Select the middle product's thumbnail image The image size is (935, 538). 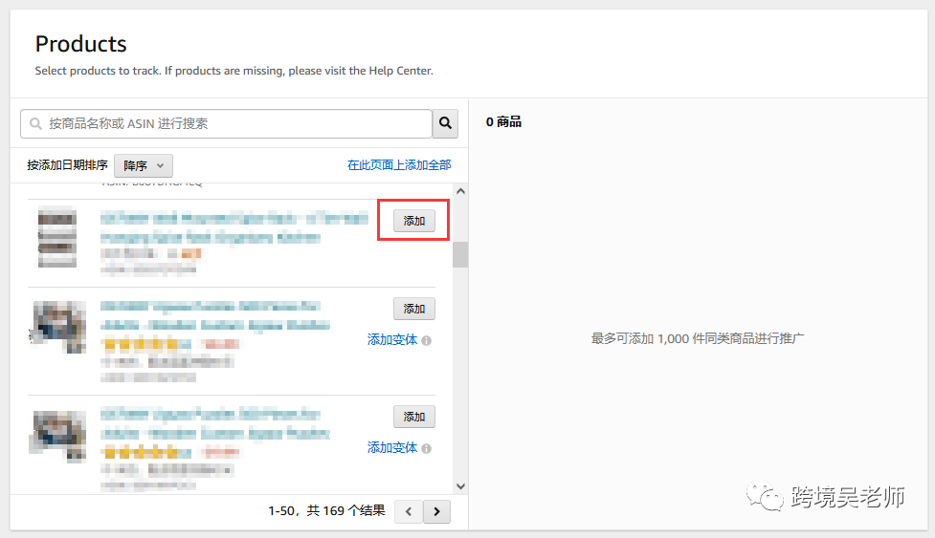click(59, 328)
